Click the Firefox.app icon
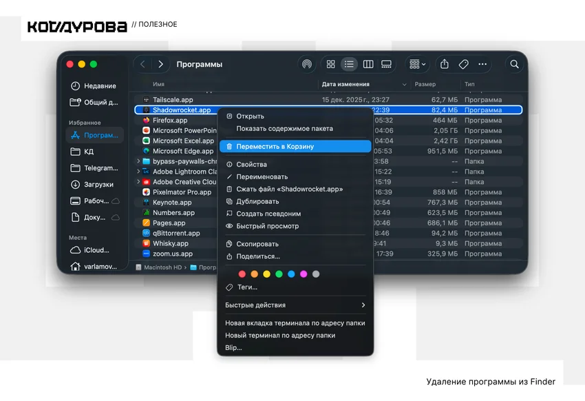 (146, 120)
